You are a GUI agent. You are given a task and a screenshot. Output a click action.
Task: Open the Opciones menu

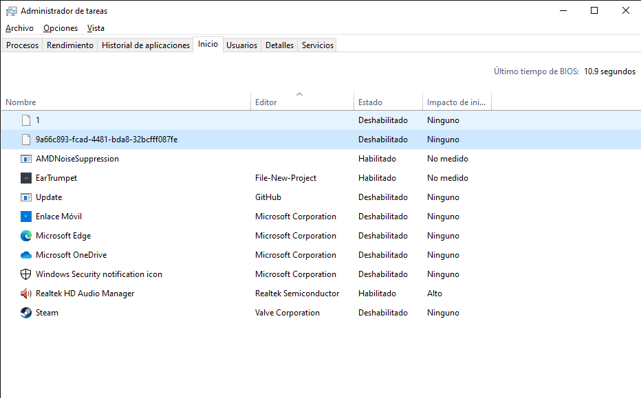point(61,28)
